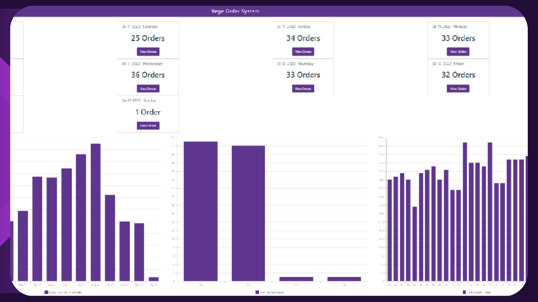Screen dimensions: 538x302
Task: View orders for Monday 28-11-2022
Action: point(458,52)
